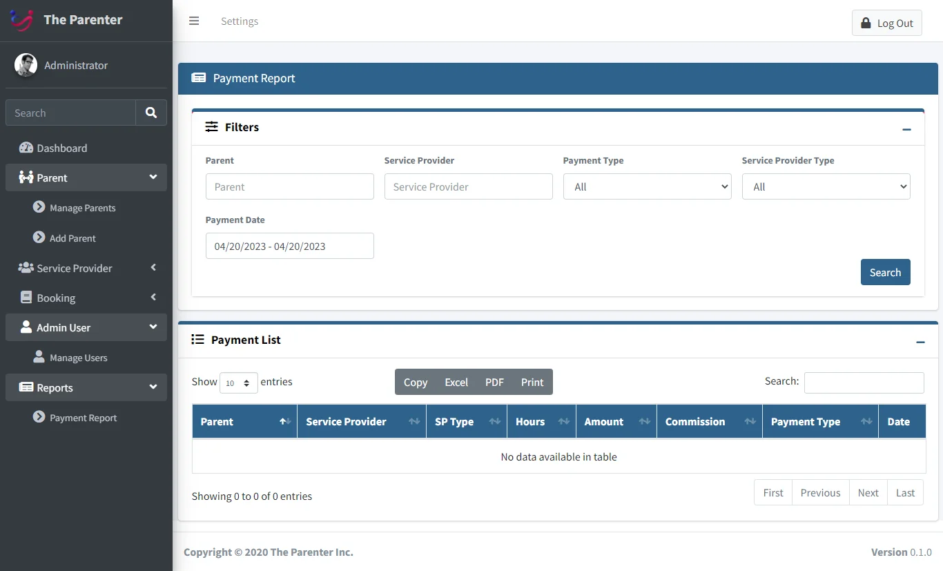
Task: Go to Dashboard in sidebar
Action: [61, 148]
